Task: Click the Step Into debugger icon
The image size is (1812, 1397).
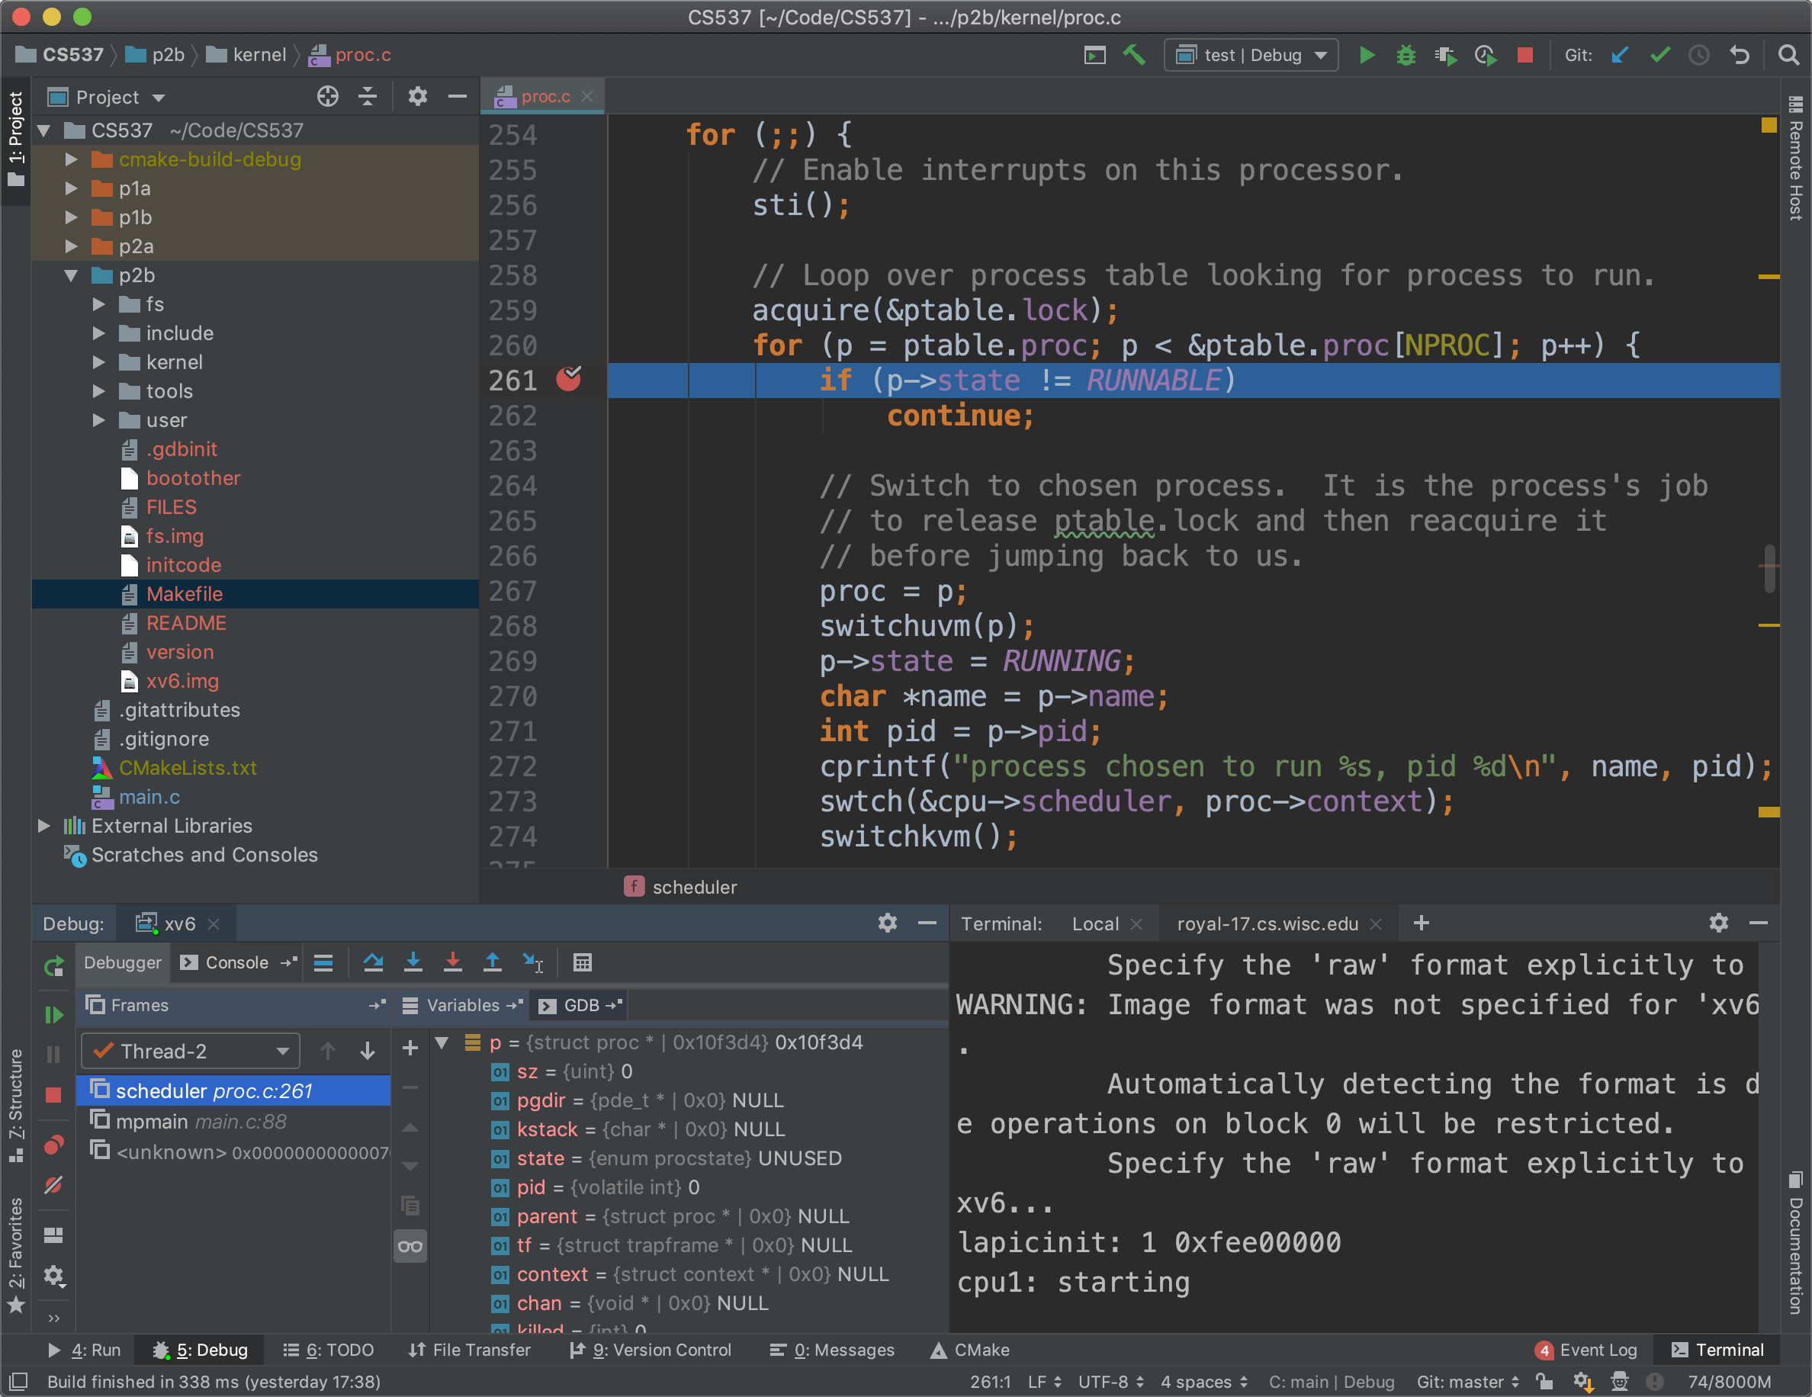Action: [x=413, y=962]
